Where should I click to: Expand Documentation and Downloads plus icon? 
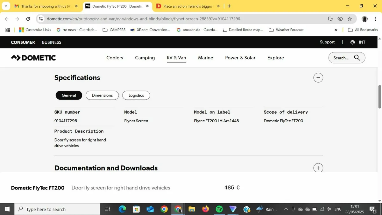tap(318, 168)
